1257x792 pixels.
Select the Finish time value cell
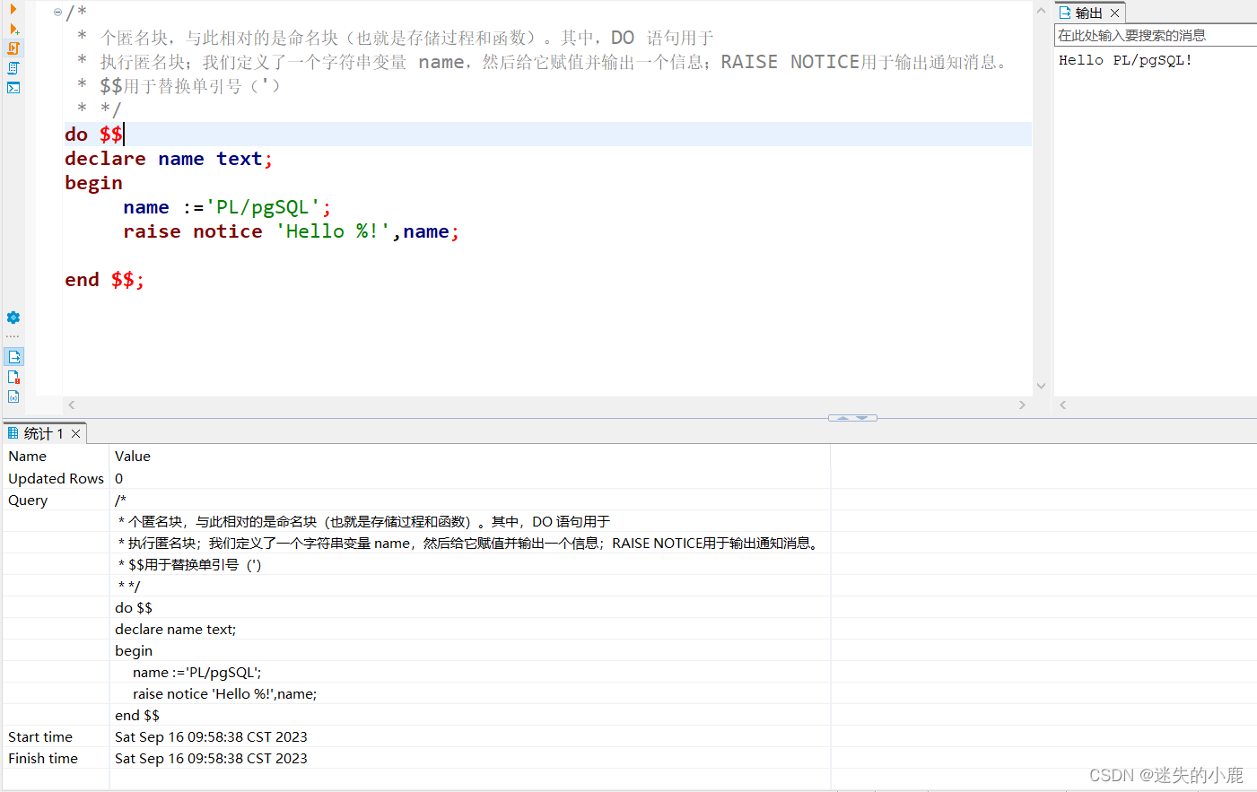211,759
